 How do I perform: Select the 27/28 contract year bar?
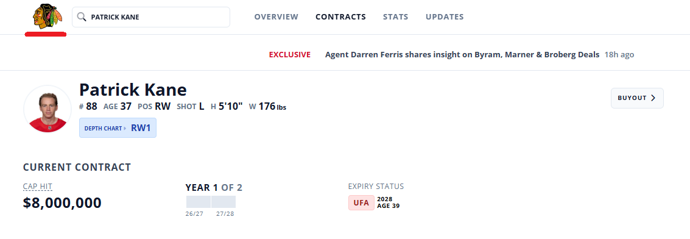(224, 202)
